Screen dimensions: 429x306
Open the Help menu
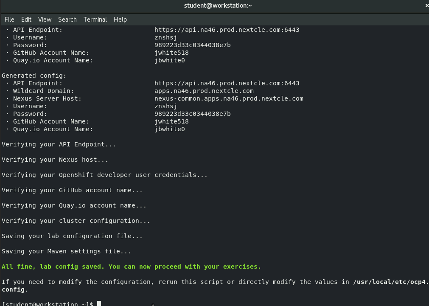[120, 20]
